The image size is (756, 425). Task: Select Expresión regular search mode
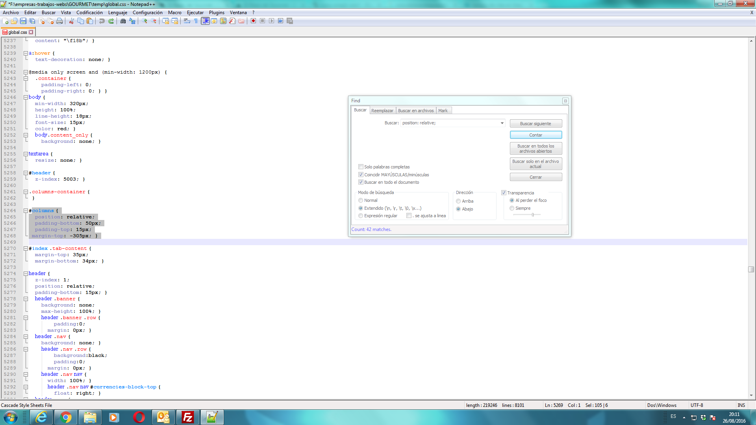361,216
